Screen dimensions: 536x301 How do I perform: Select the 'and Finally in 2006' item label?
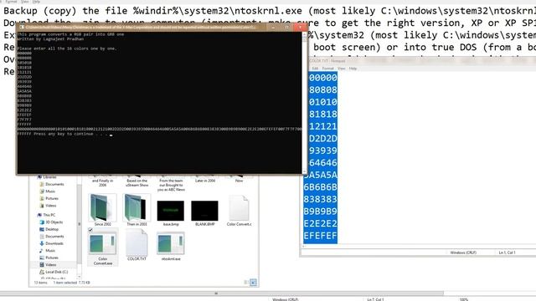coord(102,183)
